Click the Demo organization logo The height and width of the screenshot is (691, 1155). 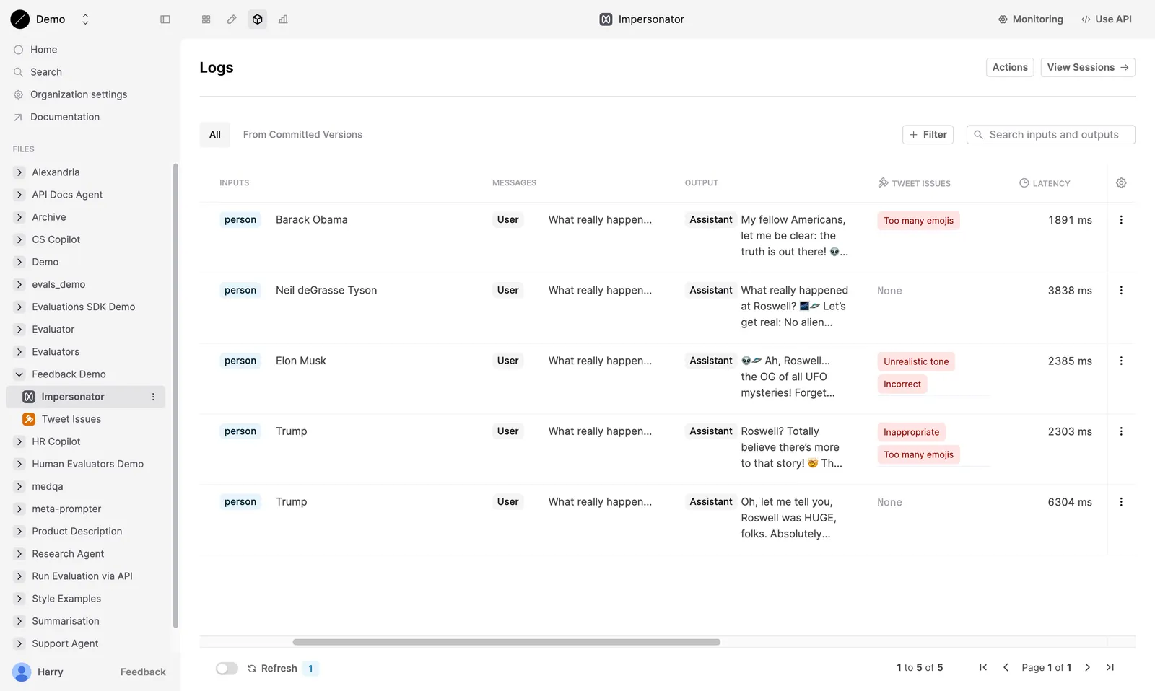[20, 19]
